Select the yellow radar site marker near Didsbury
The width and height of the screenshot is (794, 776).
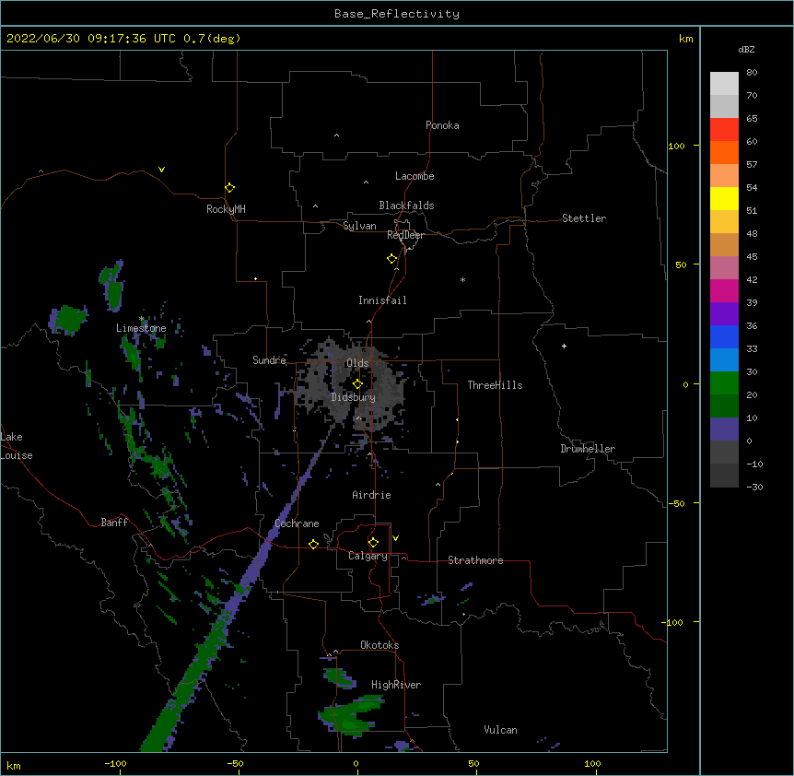[357, 384]
